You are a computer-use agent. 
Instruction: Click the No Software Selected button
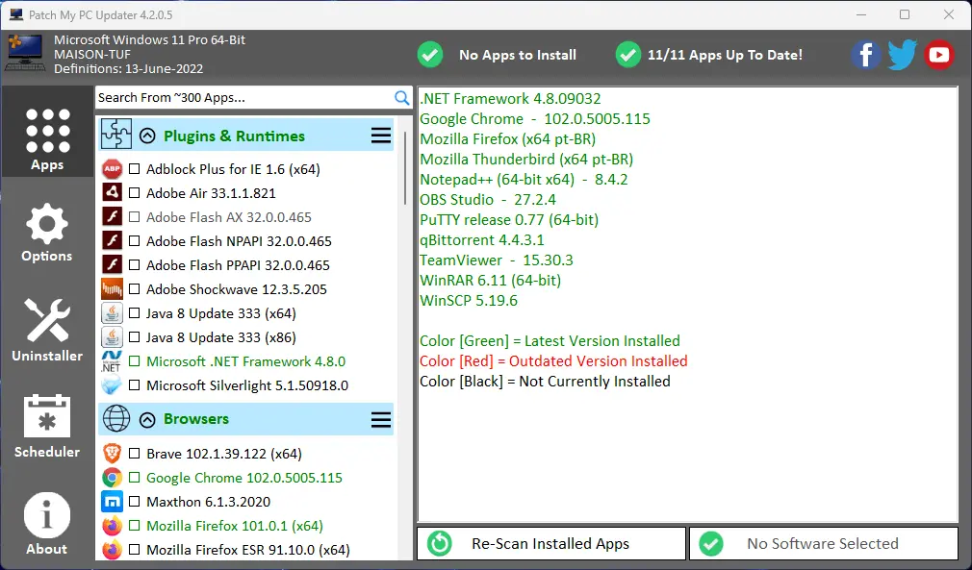tap(824, 543)
